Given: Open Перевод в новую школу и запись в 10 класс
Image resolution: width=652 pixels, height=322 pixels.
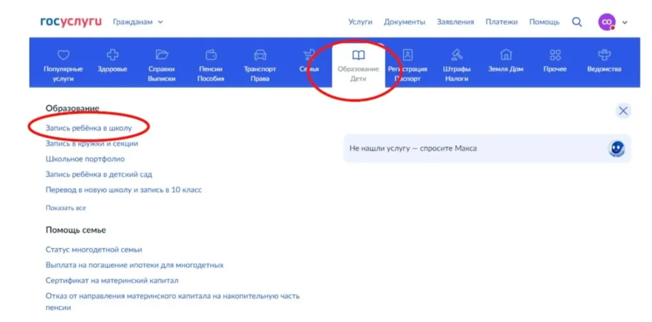Looking at the screenshot, I should [x=124, y=190].
